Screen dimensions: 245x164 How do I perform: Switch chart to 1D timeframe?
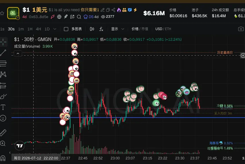[47, 29]
